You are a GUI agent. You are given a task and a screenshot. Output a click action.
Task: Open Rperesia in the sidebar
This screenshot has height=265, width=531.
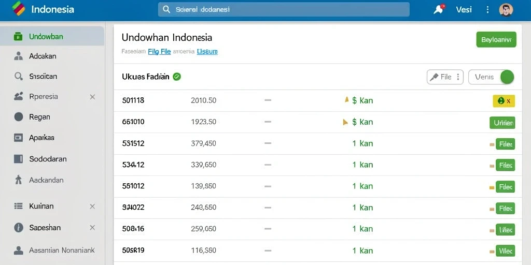click(x=44, y=97)
